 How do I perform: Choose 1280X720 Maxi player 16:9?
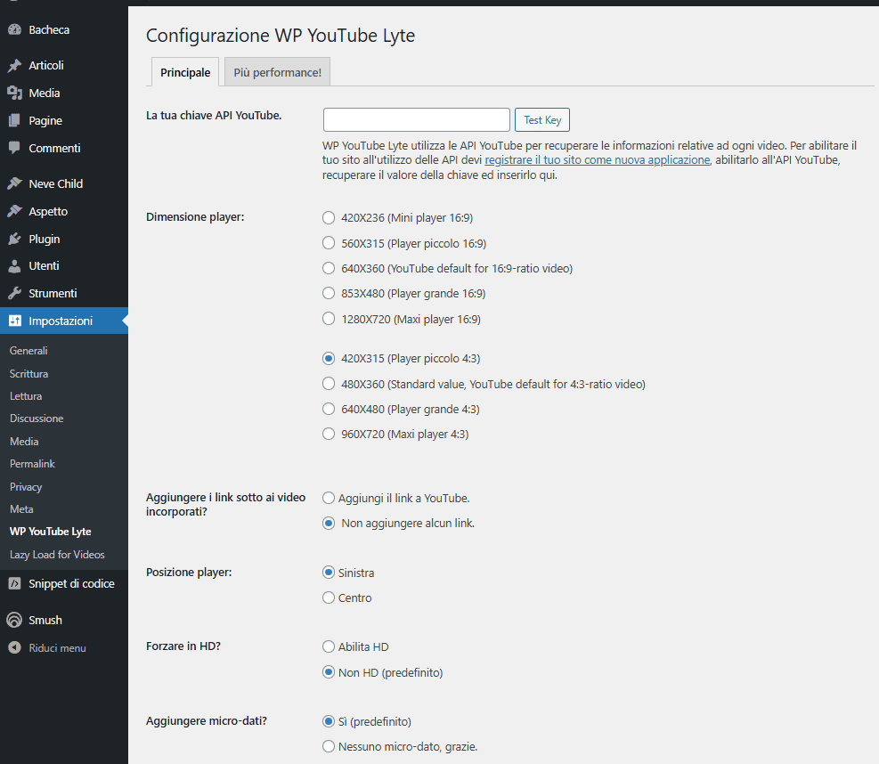(x=329, y=319)
